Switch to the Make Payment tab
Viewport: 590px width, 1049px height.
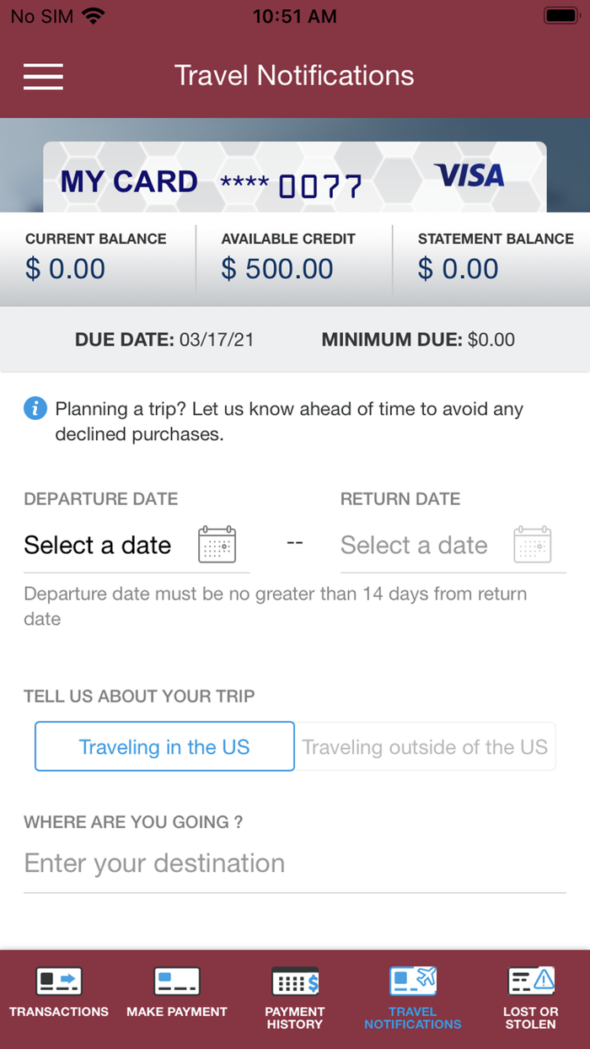[x=176, y=995]
